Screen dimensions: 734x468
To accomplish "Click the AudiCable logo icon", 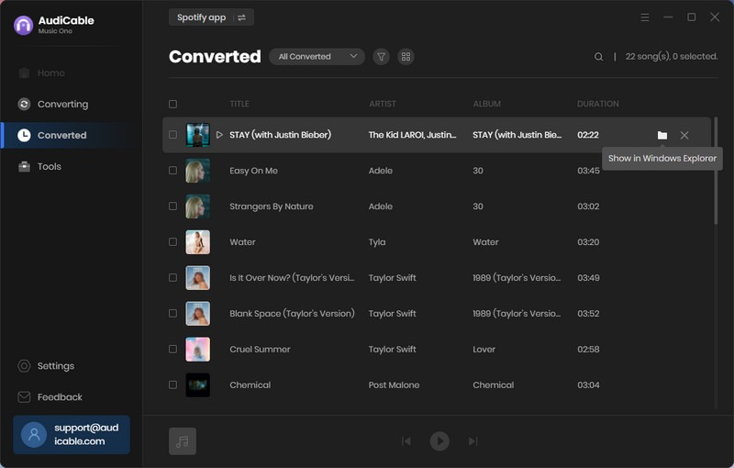I will pos(24,26).
